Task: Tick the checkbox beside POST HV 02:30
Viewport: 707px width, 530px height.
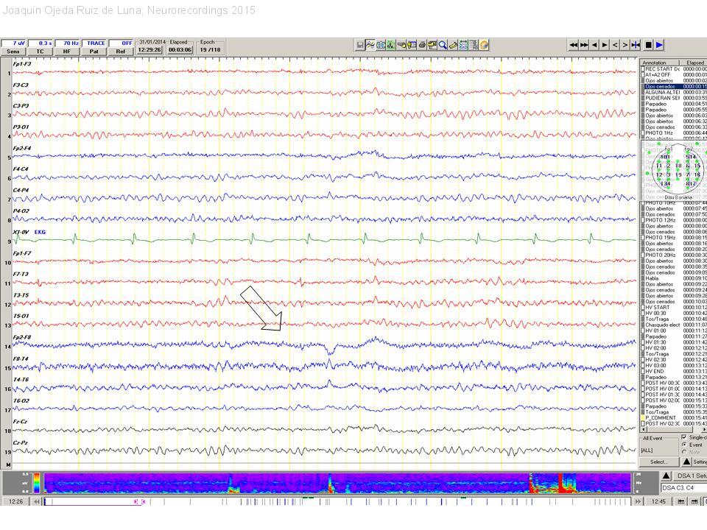Action: click(x=642, y=424)
